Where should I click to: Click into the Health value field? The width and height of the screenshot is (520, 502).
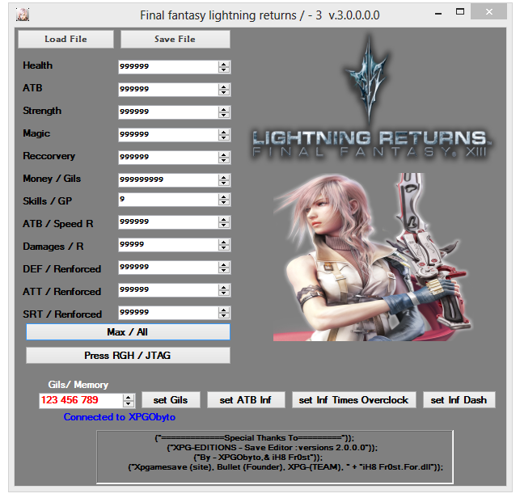pos(167,66)
